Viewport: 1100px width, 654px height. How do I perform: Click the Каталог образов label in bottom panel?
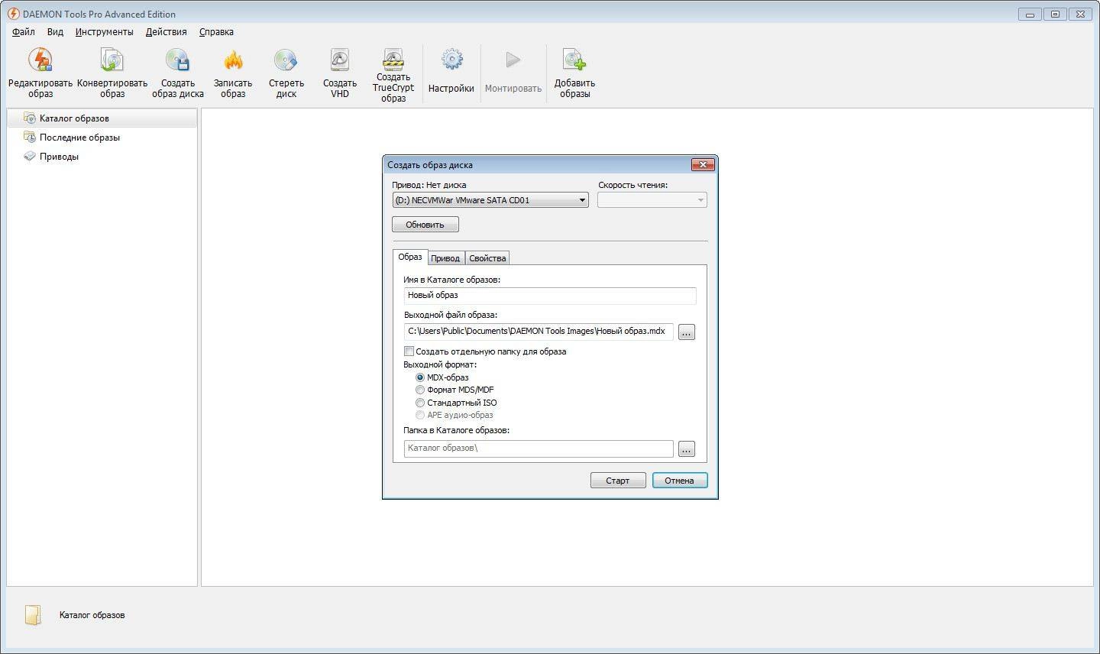point(92,615)
